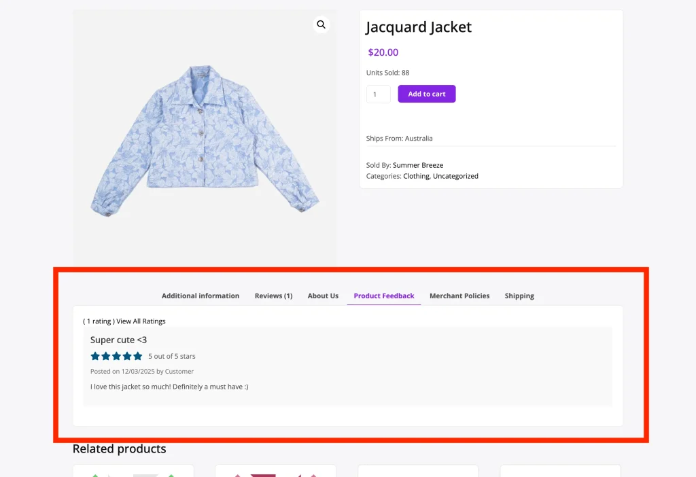Switch to the Reviews (1) tab
Screen dimensions: 696x477
(x=273, y=296)
